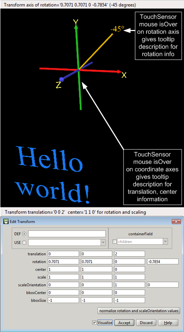Click the blue Hello world! text

(53, 174)
